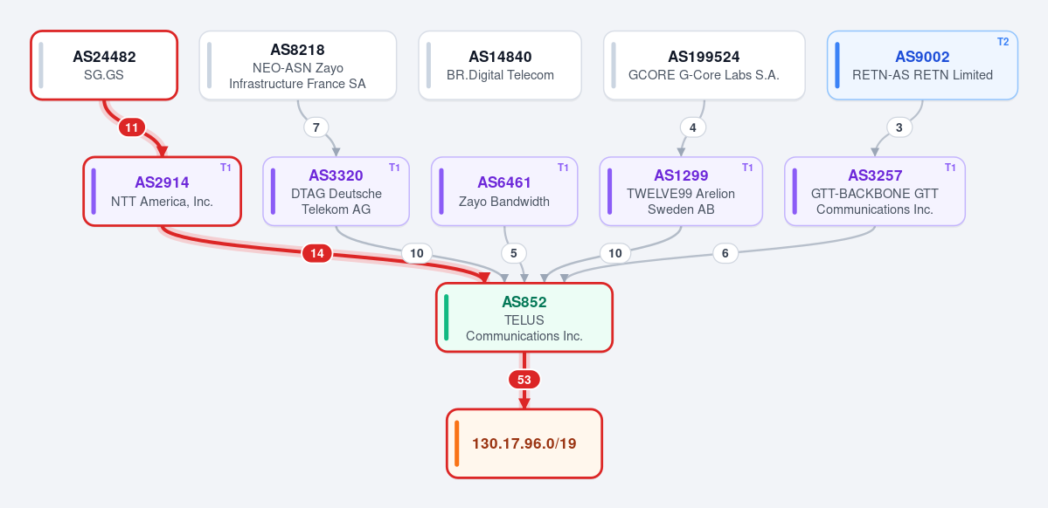Select the AS14840 BR.Digital Telecom node
This screenshot has height=508, width=1048.
(x=500, y=65)
